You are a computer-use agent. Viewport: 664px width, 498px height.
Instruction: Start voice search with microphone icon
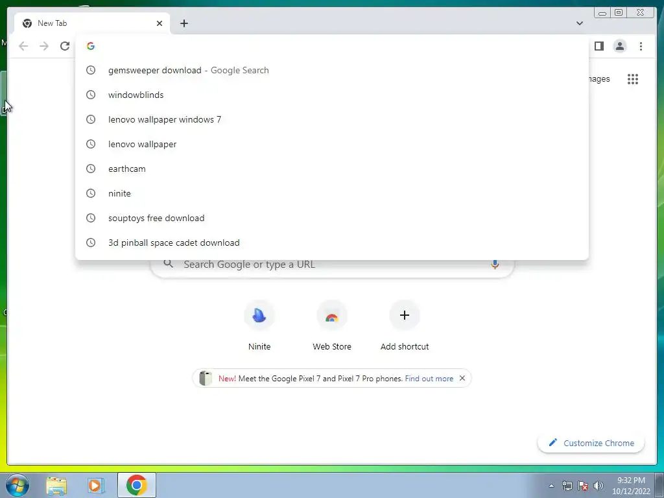tap(495, 265)
